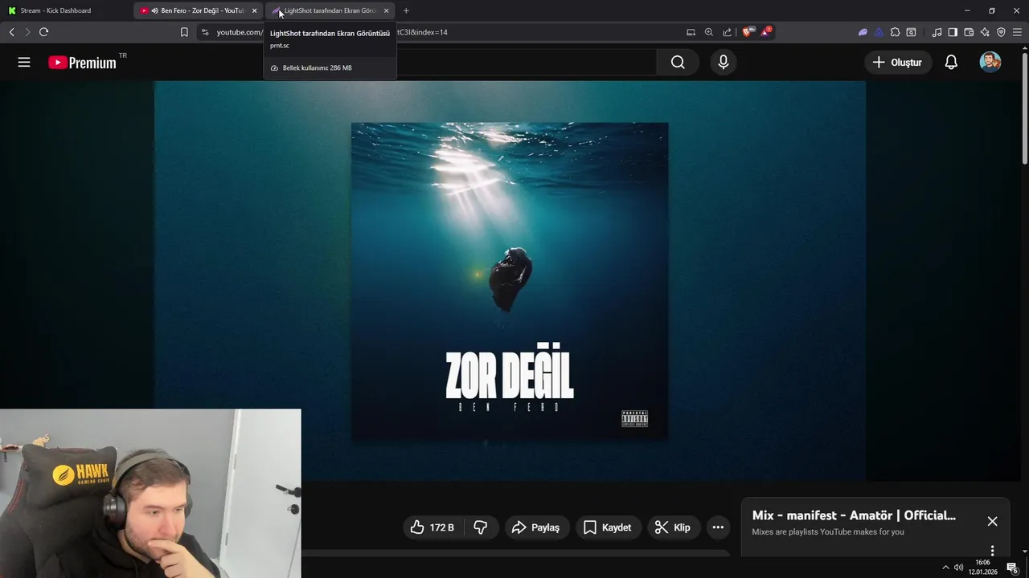Screen dimensions: 1029x578
Task: Open the purple leaf extension icon
Action: [863, 32]
